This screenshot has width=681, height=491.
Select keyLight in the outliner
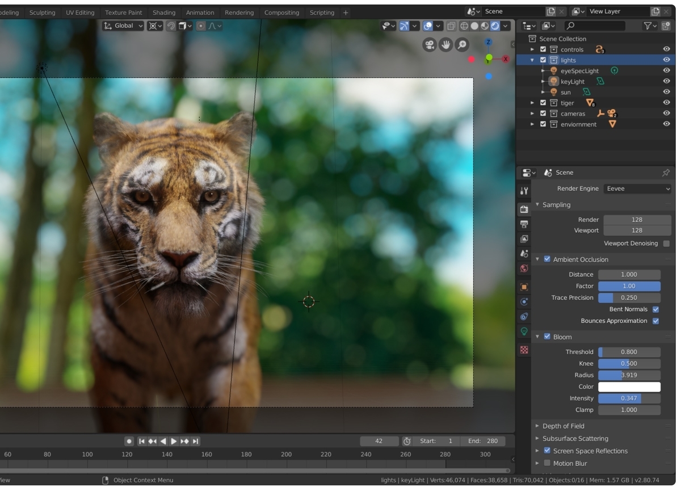tap(572, 82)
